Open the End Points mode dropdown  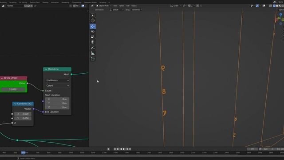point(57,80)
